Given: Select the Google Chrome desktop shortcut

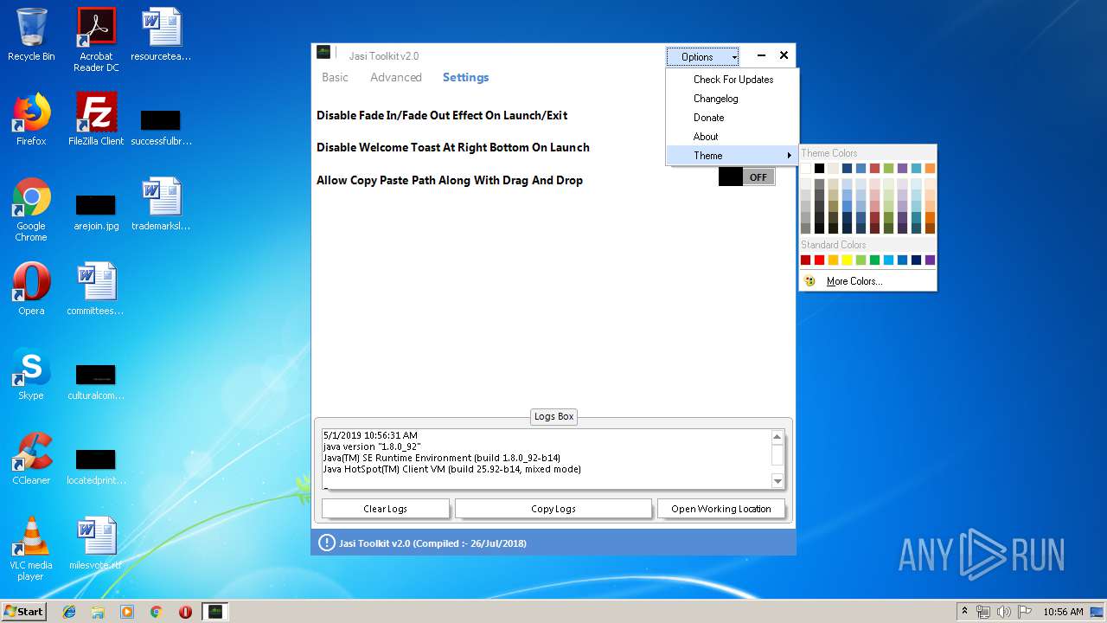Looking at the screenshot, I should tap(31, 209).
